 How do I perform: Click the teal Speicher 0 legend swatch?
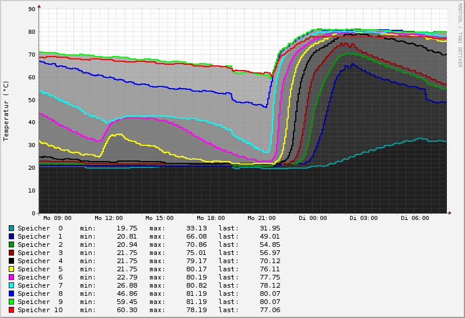pos(11,228)
